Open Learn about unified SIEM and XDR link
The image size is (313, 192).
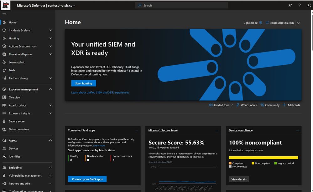click(x=100, y=93)
